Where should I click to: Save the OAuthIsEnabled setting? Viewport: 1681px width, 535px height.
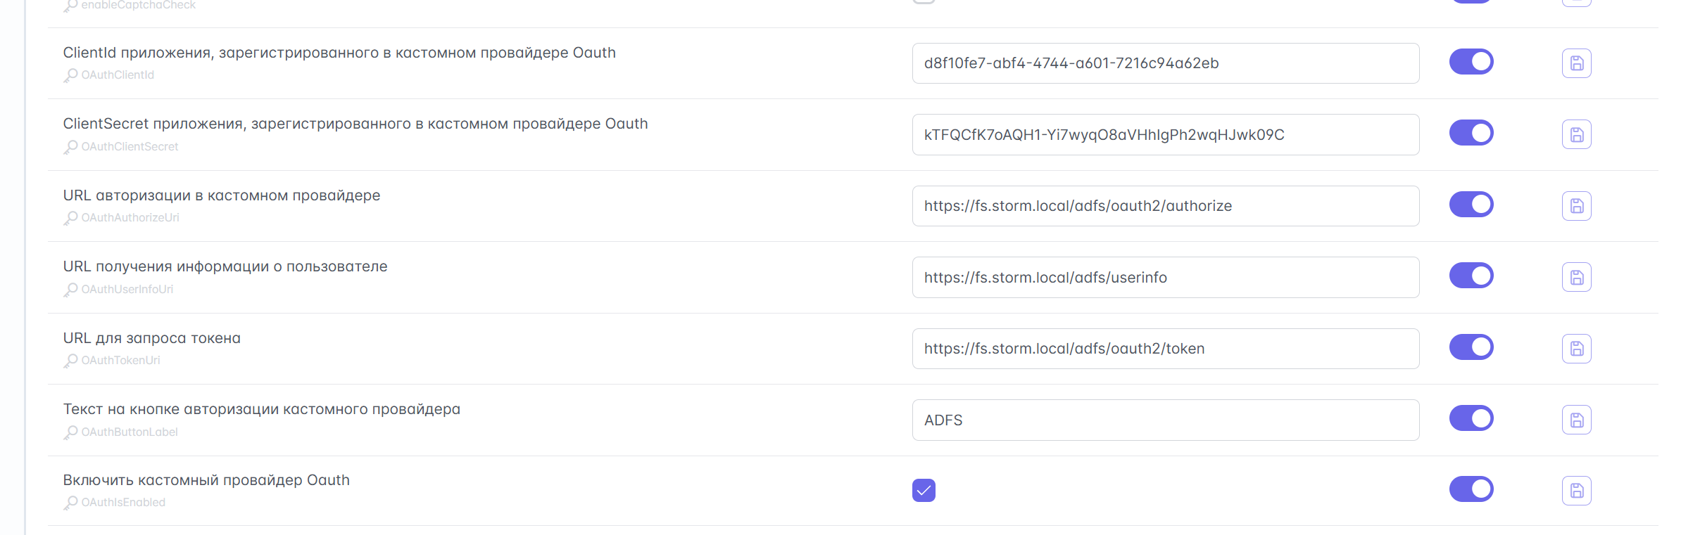pos(1576,491)
